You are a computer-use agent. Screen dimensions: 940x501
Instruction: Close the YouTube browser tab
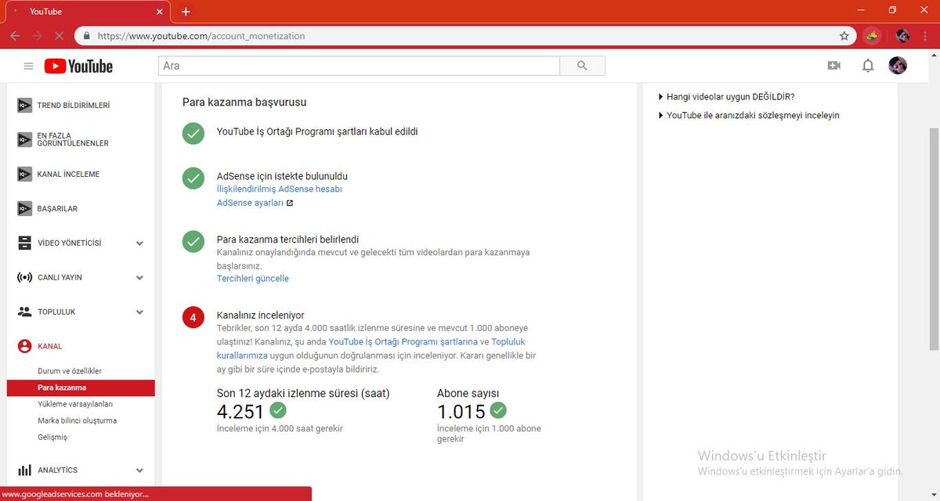pyautogui.click(x=160, y=12)
